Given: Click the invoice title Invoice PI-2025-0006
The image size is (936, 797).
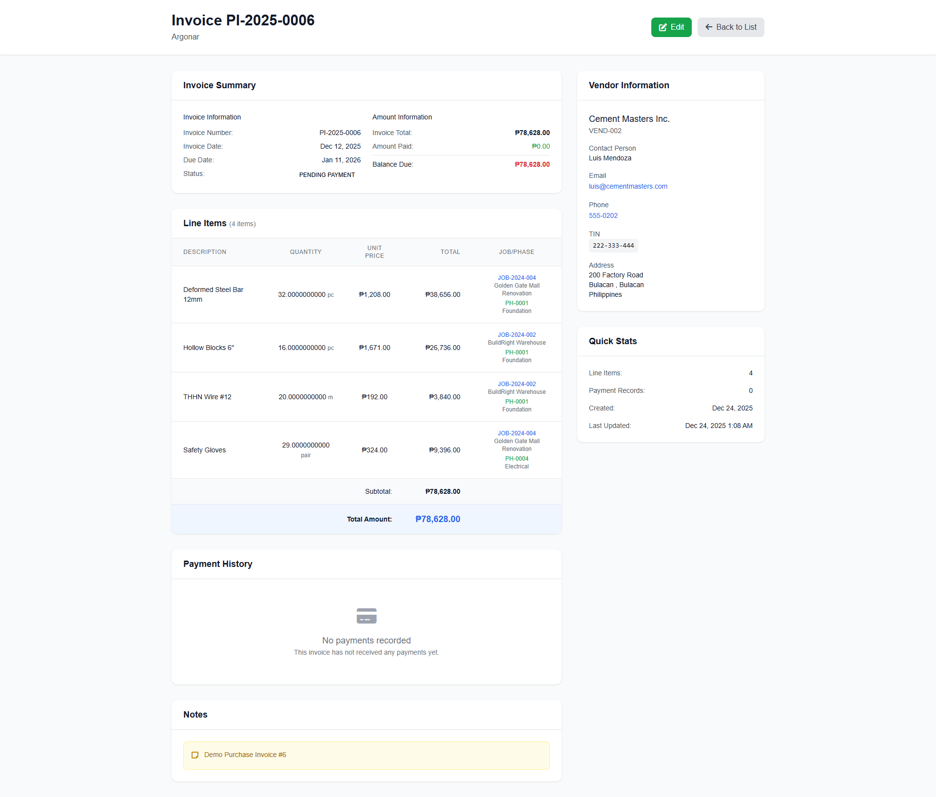Looking at the screenshot, I should click(243, 20).
